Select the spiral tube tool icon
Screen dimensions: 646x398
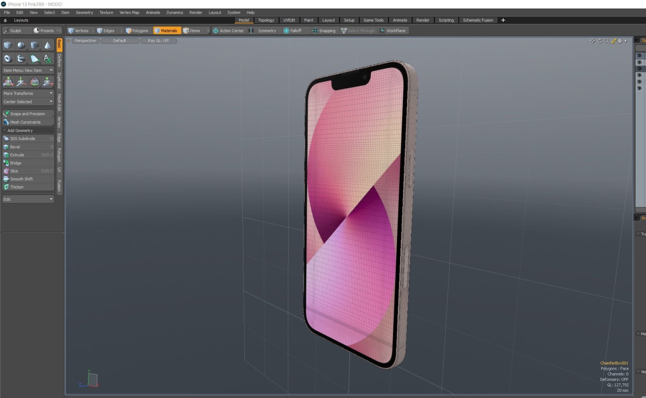pos(21,59)
